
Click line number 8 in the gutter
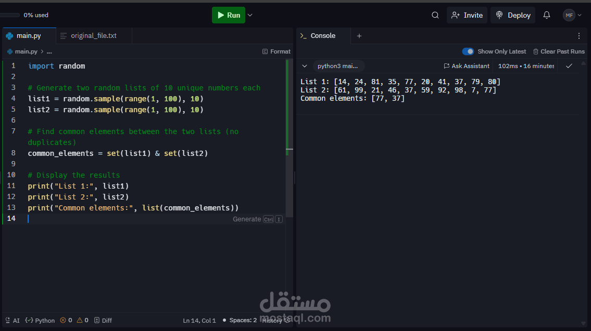coord(13,153)
